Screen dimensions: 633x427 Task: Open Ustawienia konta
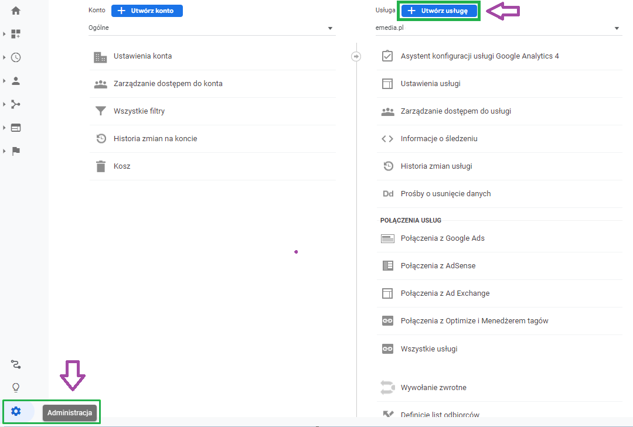142,56
